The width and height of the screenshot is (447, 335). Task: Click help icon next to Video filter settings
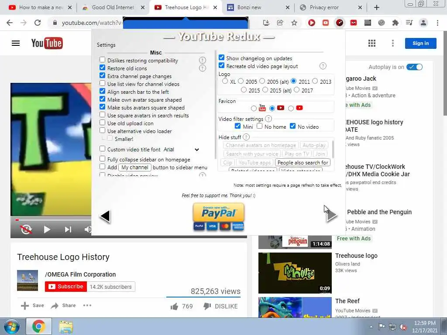coord(268,119)
